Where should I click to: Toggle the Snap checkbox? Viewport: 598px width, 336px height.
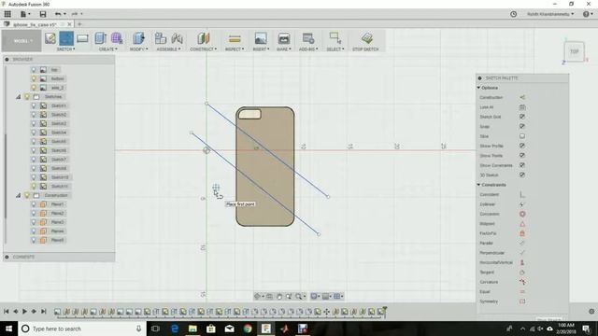(522, 127)
